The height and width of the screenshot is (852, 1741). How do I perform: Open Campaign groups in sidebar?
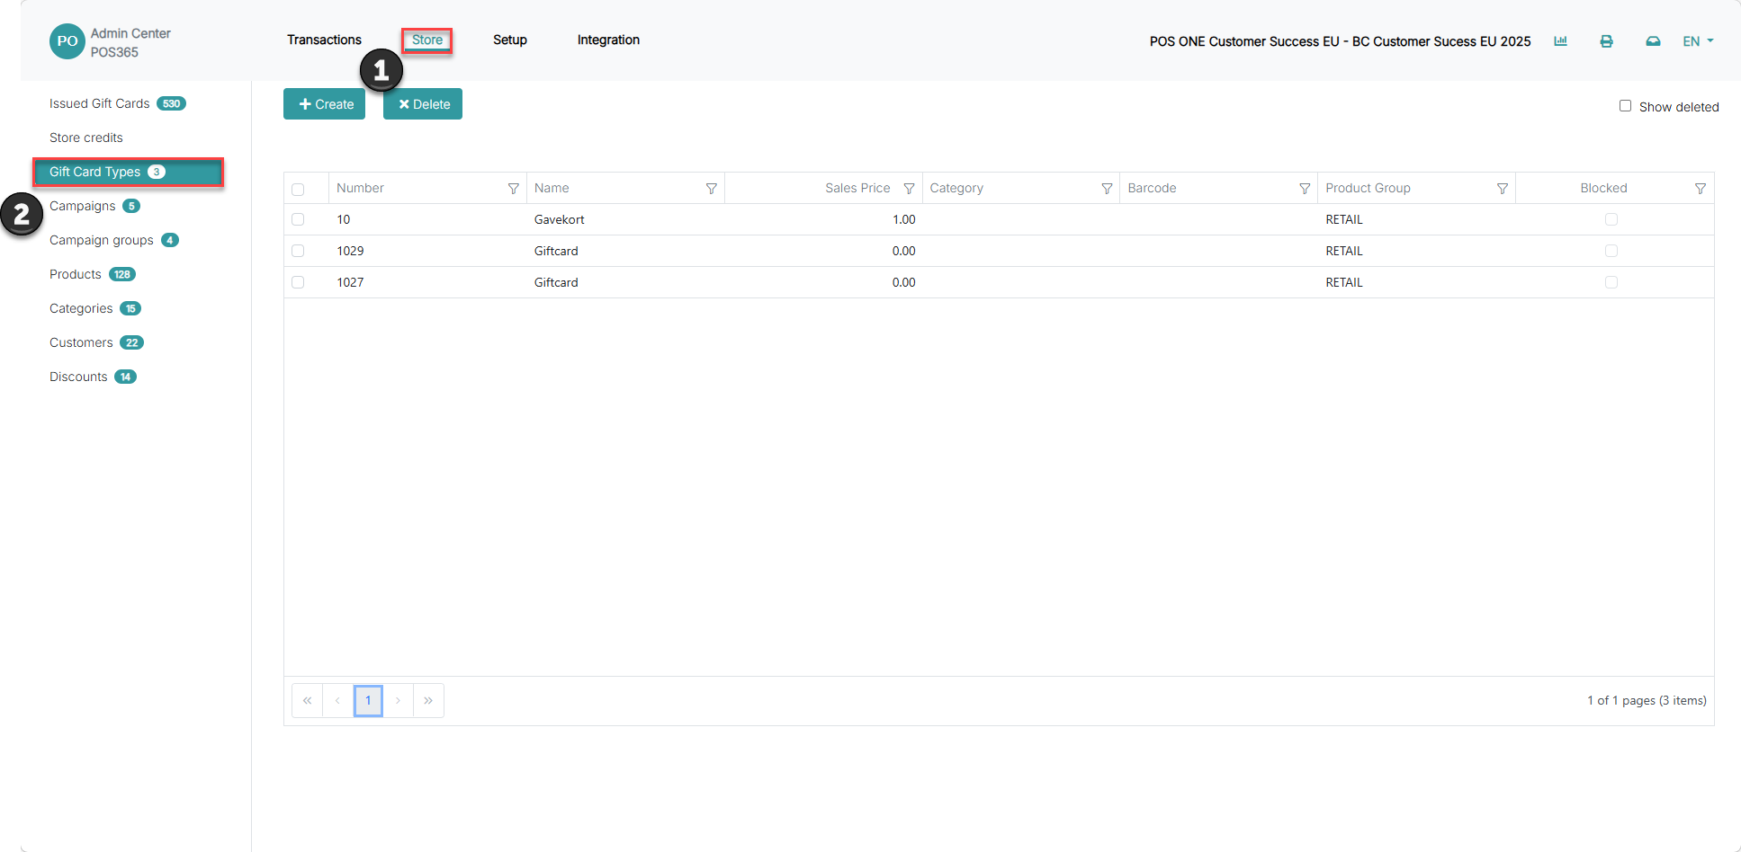coord(114,240)
